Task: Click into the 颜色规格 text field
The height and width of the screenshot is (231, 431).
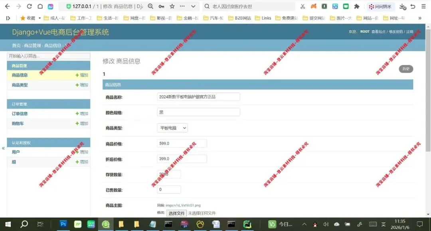Action: tap(198, 112)
